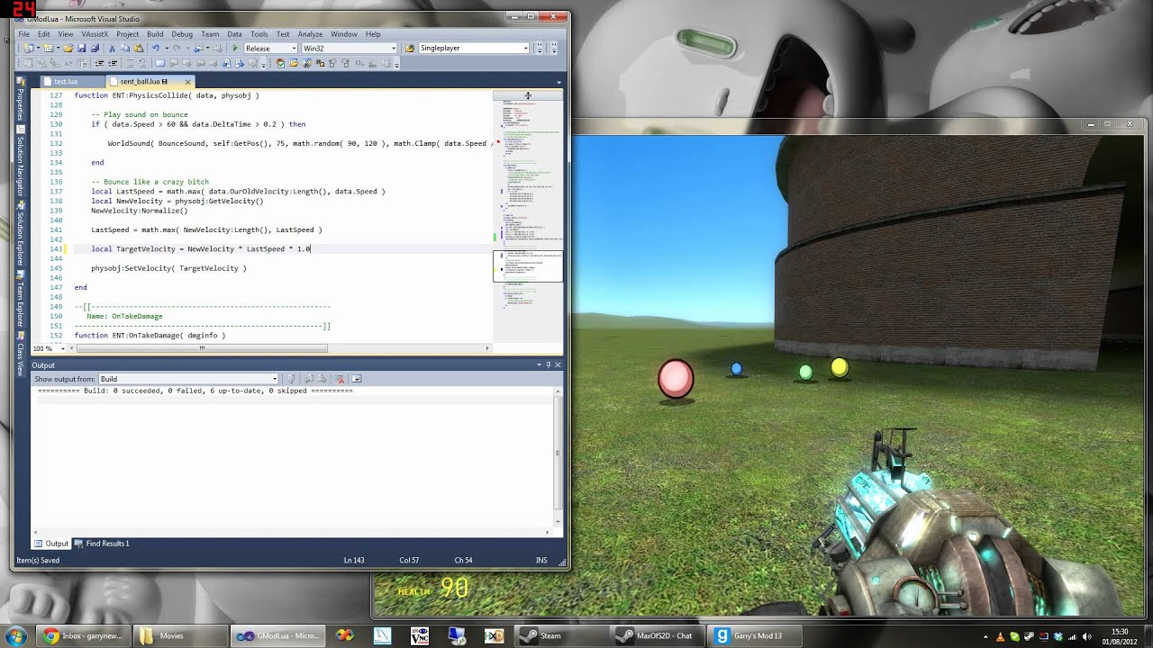Image resolution: width=1153 pixels, height=648 pixels.
Task: Open the Movies folder taskbar button
Action: 178,635
